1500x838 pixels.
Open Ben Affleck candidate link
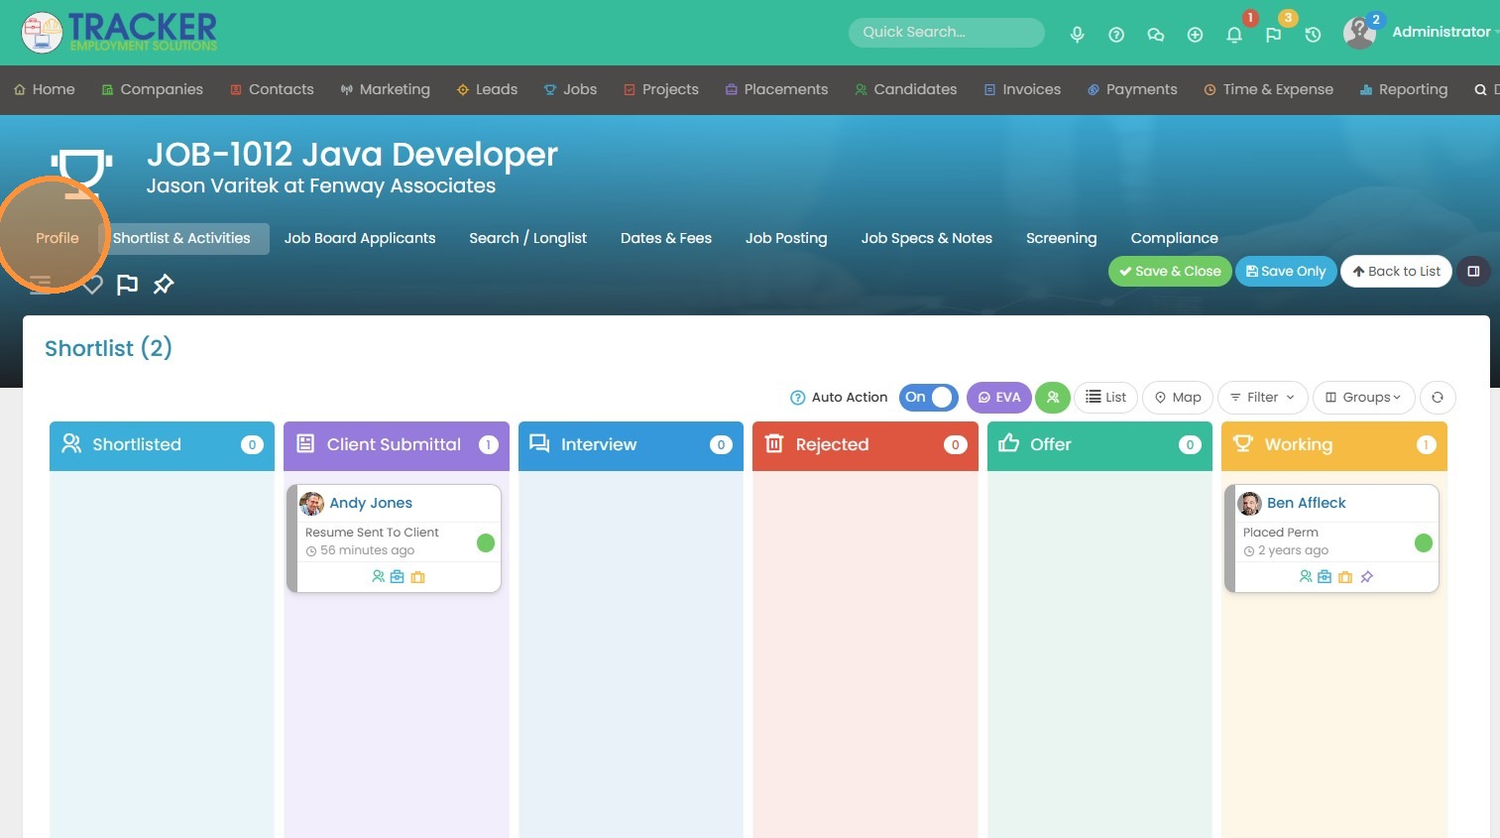[x=1307, y=503]
